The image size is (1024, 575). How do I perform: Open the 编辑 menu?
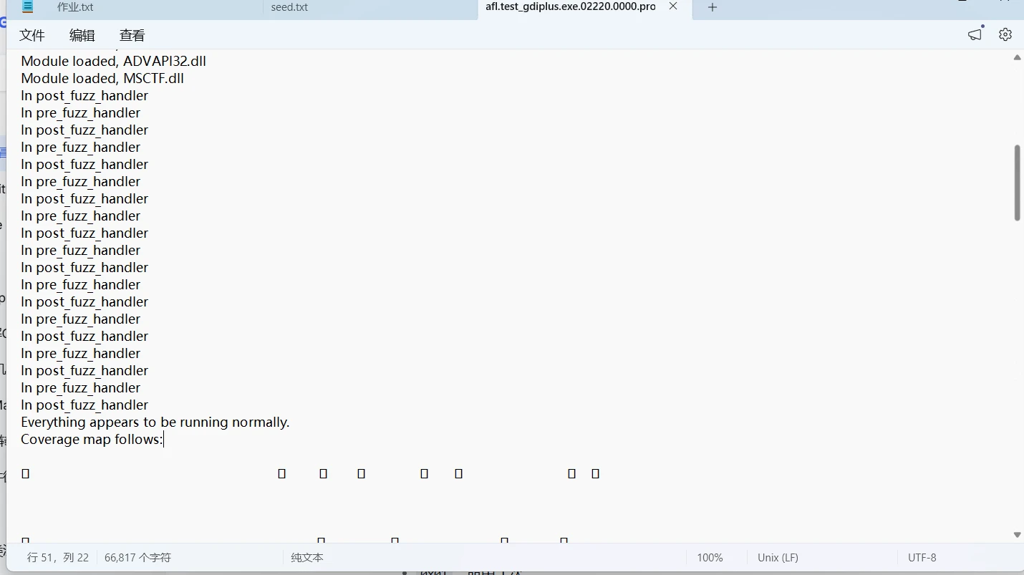point(82,35)
